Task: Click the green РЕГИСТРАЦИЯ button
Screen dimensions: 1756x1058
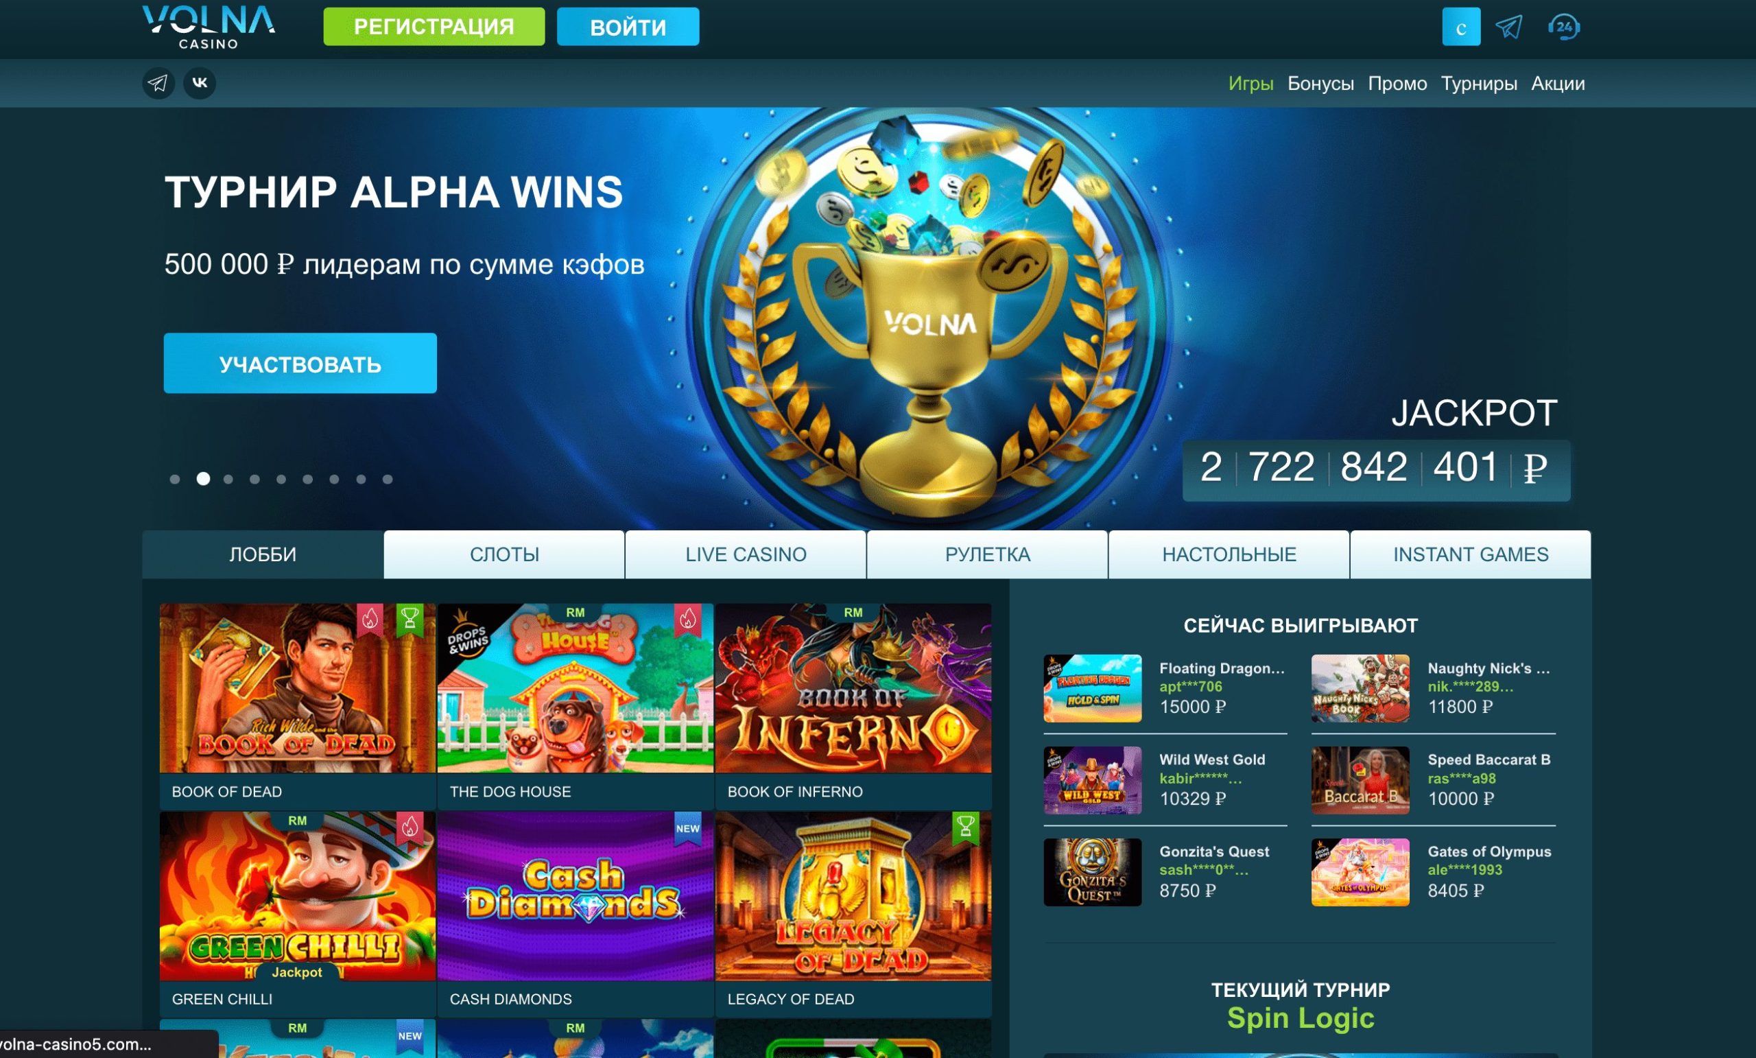Action: pyautogui.click(x=434, y=27)
